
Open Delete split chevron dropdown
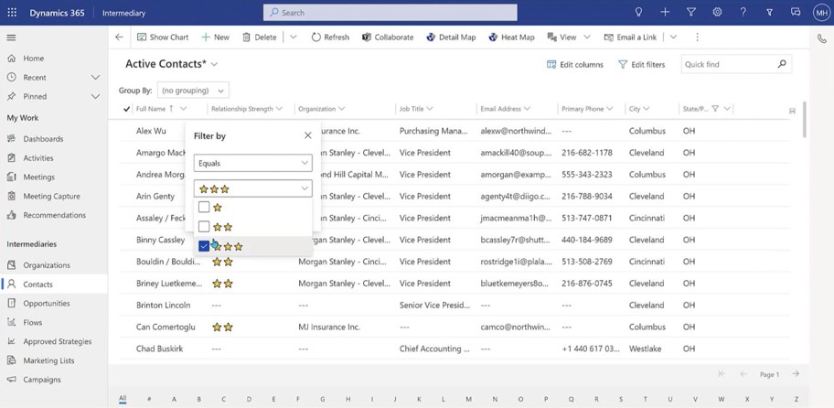pyautogui.click(x=293, y=38)
